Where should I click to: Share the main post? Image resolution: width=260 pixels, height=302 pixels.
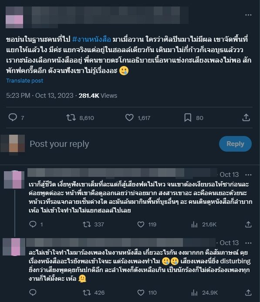point(246,117)
